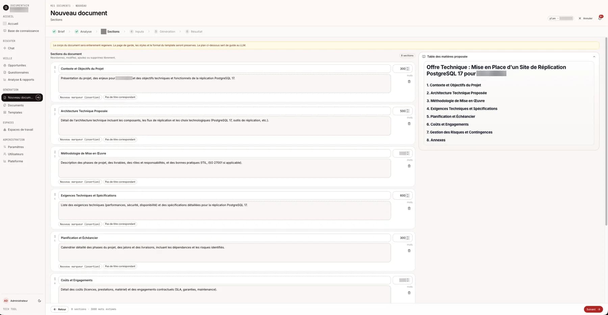Viewport: 608px width, 315px height.
Task: Delete the Coûts et Engagements section
Action: 409,293
